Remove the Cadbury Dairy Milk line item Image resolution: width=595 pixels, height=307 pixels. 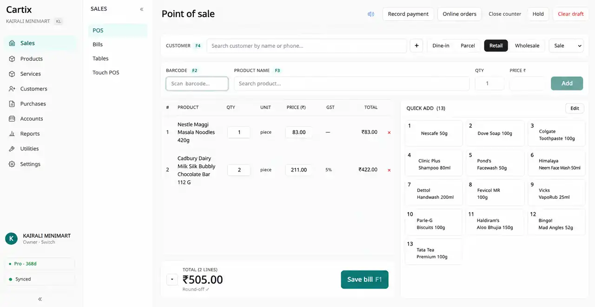coord(389,170)
